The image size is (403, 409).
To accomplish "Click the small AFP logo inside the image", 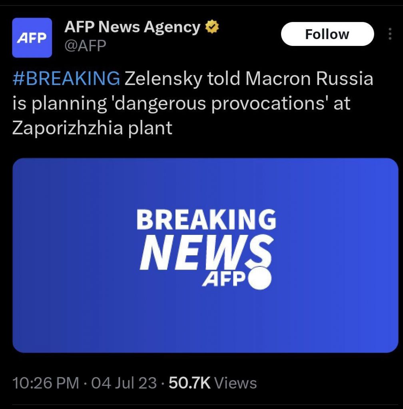I will tap(223, 279).
